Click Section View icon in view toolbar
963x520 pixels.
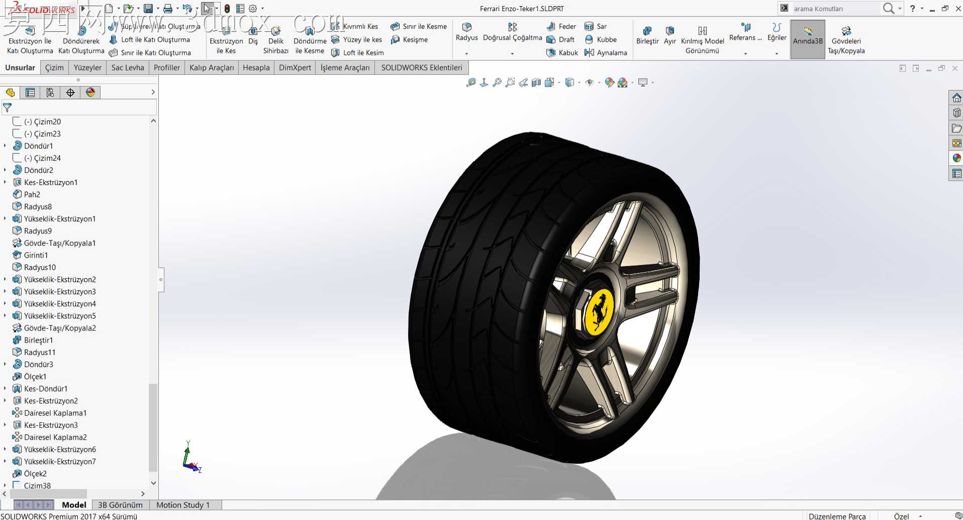536,82
